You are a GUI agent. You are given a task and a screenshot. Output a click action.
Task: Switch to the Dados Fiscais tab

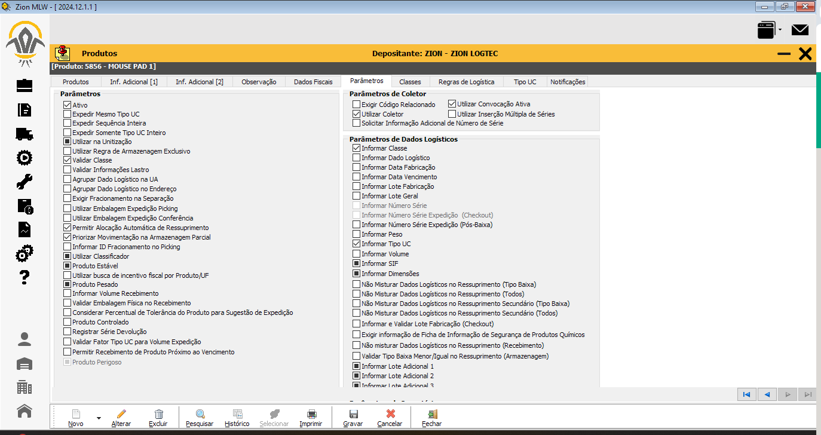pyautogui.click(x=313, y=82)
